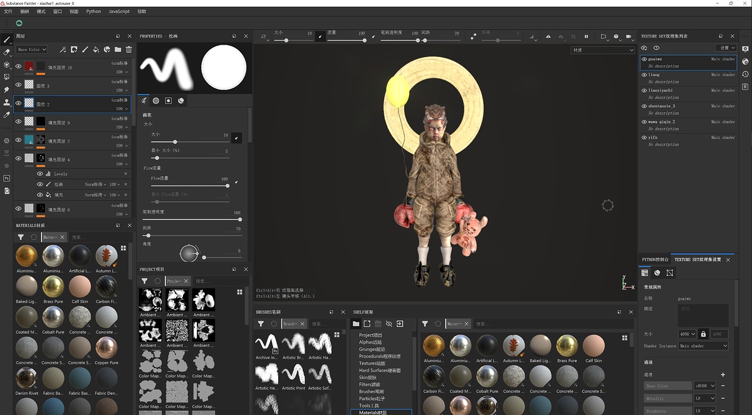Open the JavaScript menu
This screenshot has width=752, height=415.
point(119,11)
